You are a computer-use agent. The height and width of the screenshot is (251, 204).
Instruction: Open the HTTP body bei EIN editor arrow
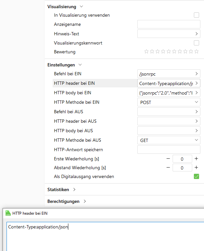pyautogui.click(x=196, y=93)
